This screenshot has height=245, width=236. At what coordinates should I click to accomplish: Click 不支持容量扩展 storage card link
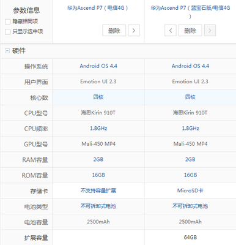click(x=98, y=190)
